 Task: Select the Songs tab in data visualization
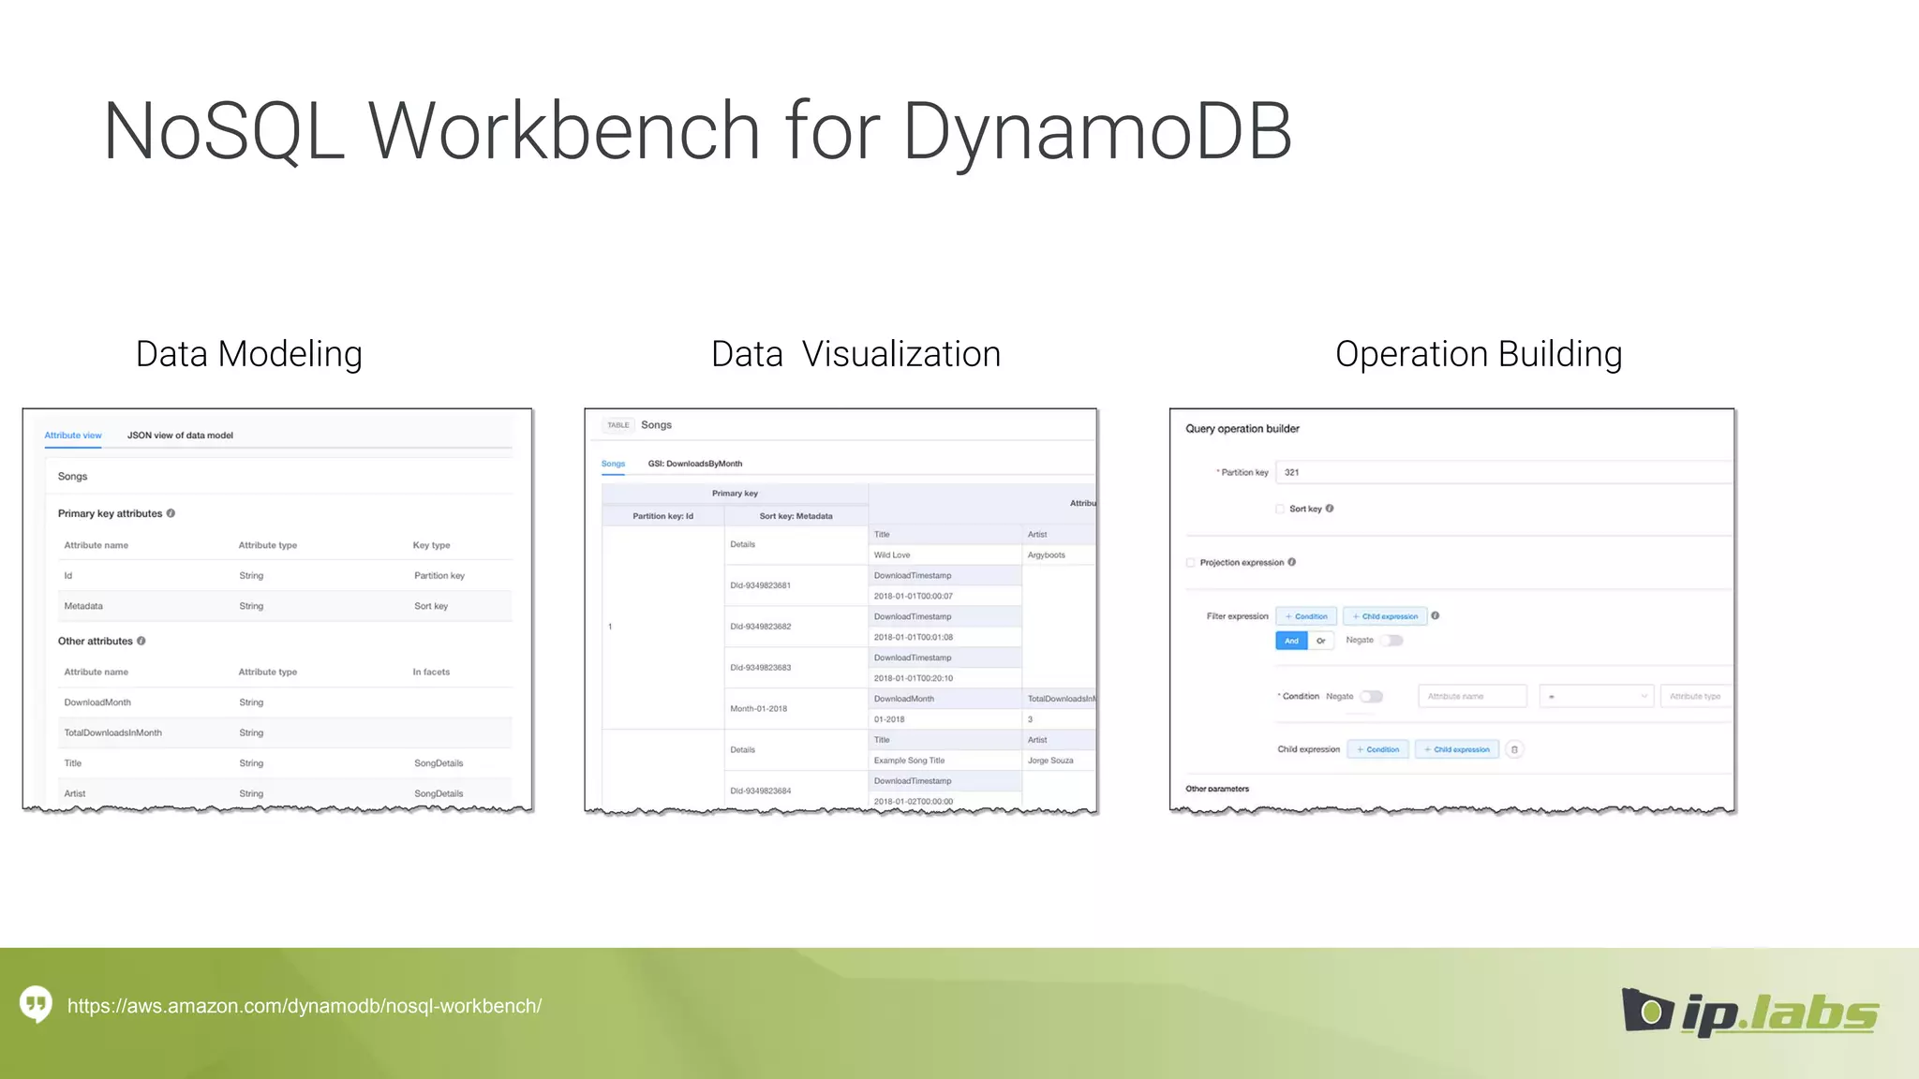[613, 464]
